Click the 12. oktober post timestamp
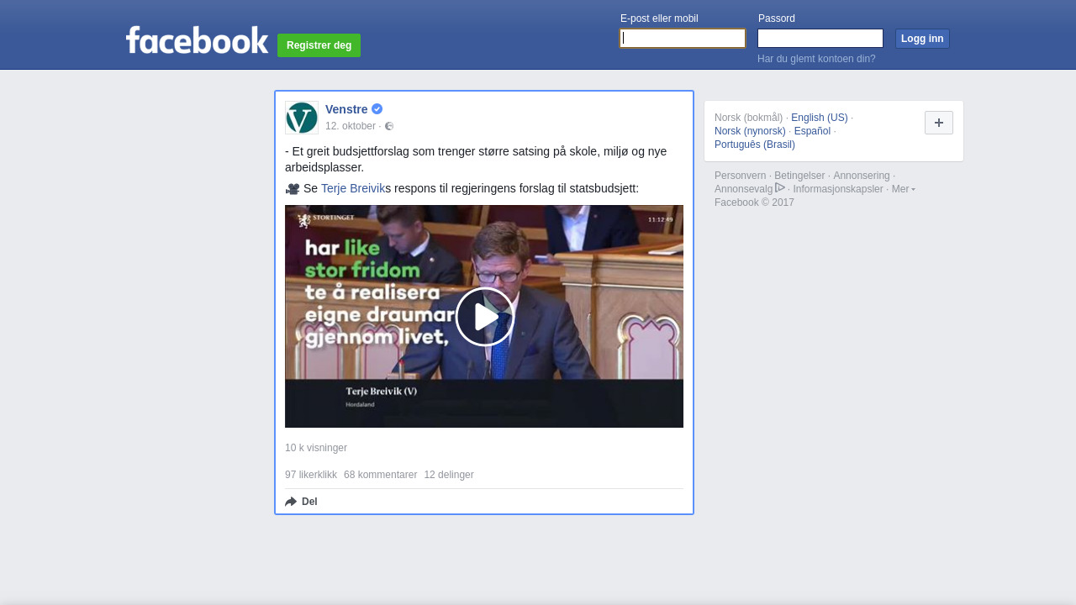This screenshot has width=1076, height=605. pyautogui.click(x=350, y=126)
